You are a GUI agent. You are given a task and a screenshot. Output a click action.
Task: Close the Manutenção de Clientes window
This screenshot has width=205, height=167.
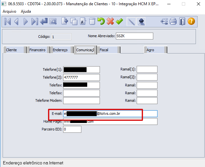(x=198, y=4)
